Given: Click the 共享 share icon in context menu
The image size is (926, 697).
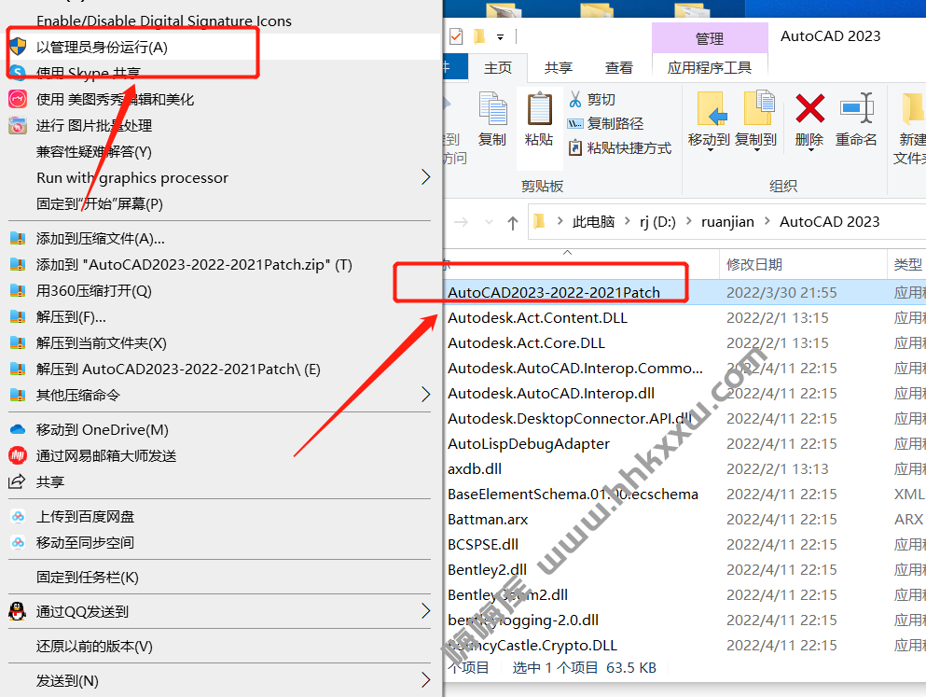Looking at the screenshot, I should pos(17,481).
